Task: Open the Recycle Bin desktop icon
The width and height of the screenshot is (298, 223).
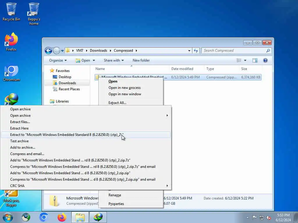Action: (11, 12)
